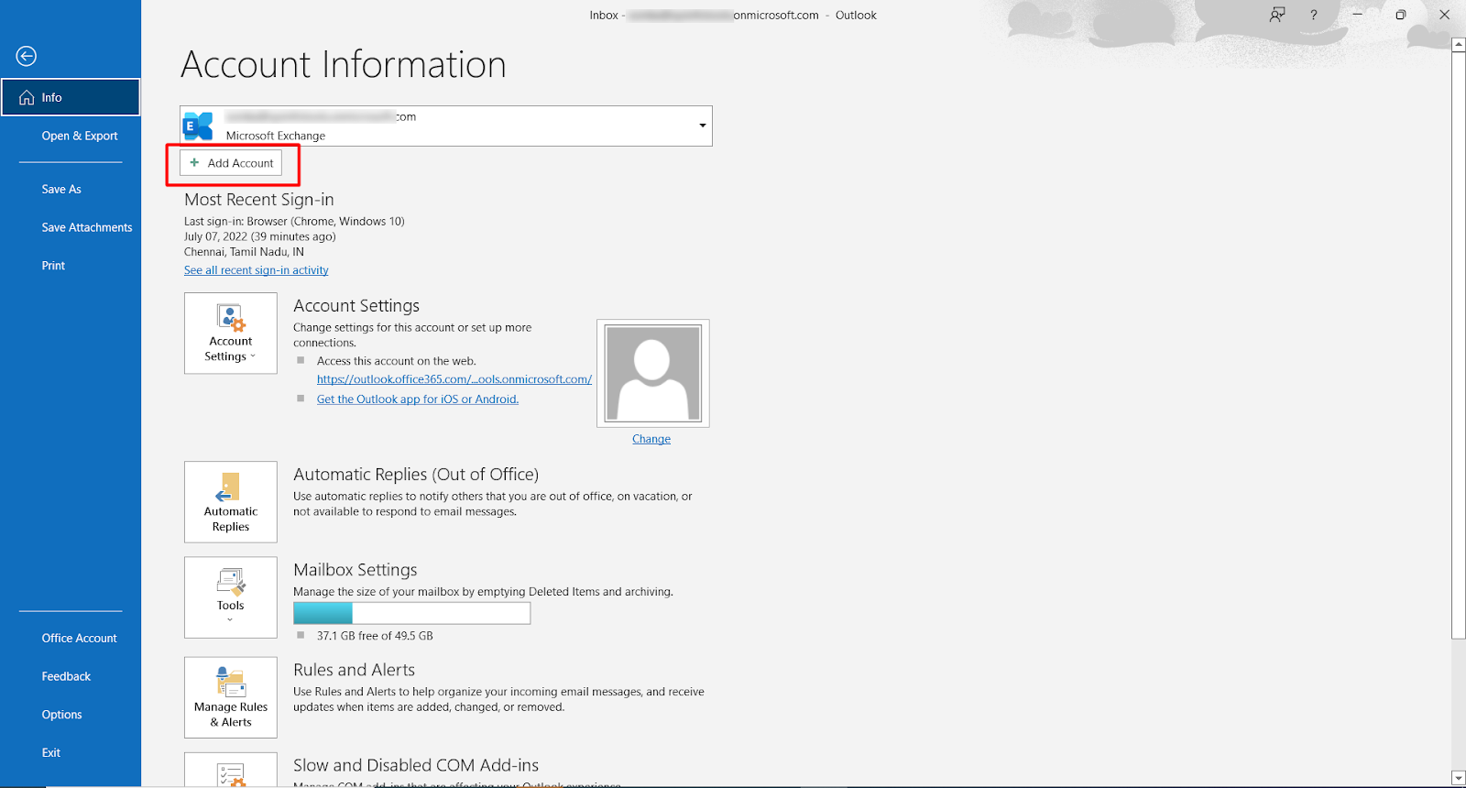Click the Coming Soon feedback person icon
The image size is (1466, 788).
1277,15
